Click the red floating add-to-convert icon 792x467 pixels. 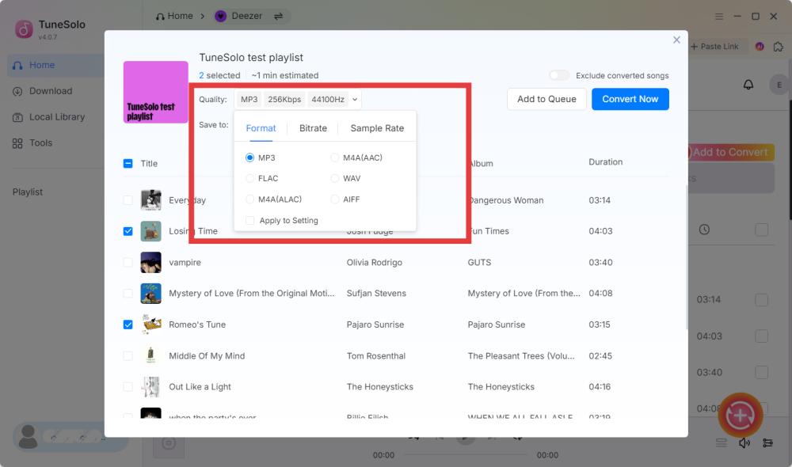(740, 416)
